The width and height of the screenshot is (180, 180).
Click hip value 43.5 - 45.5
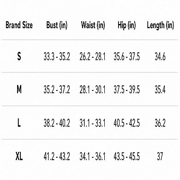(x=127, y=156)
